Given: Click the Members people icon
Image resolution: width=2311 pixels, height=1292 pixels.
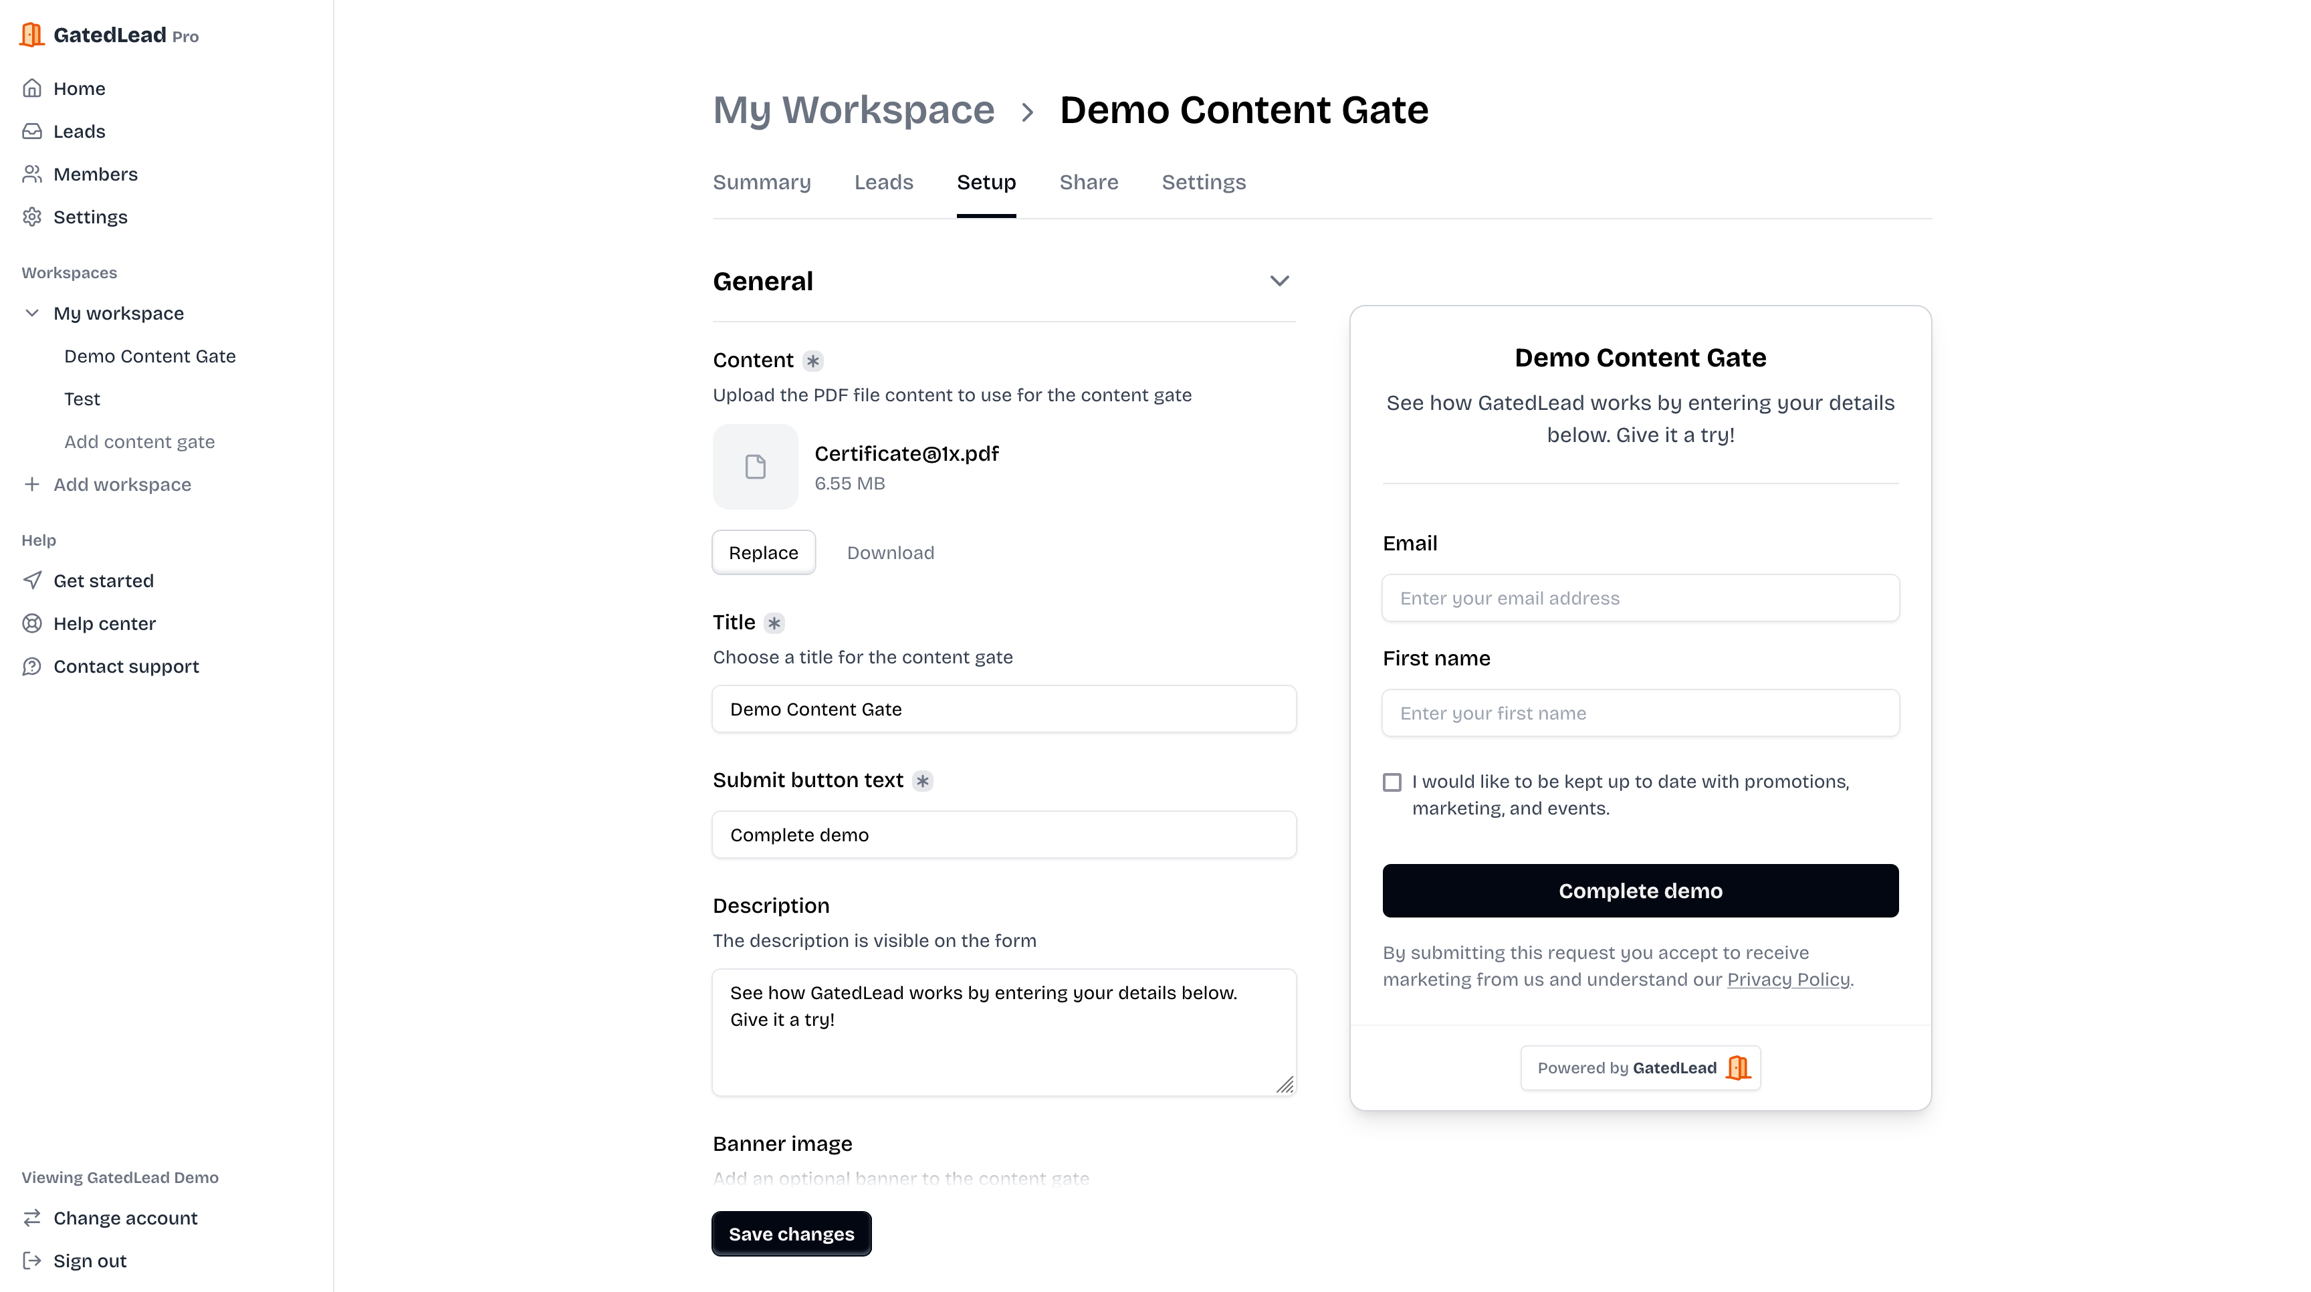Looking at the screenshot, I should click(x=32, y=174).
